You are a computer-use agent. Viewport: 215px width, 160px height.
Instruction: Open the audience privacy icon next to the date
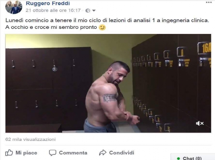(x=88, y=11)
